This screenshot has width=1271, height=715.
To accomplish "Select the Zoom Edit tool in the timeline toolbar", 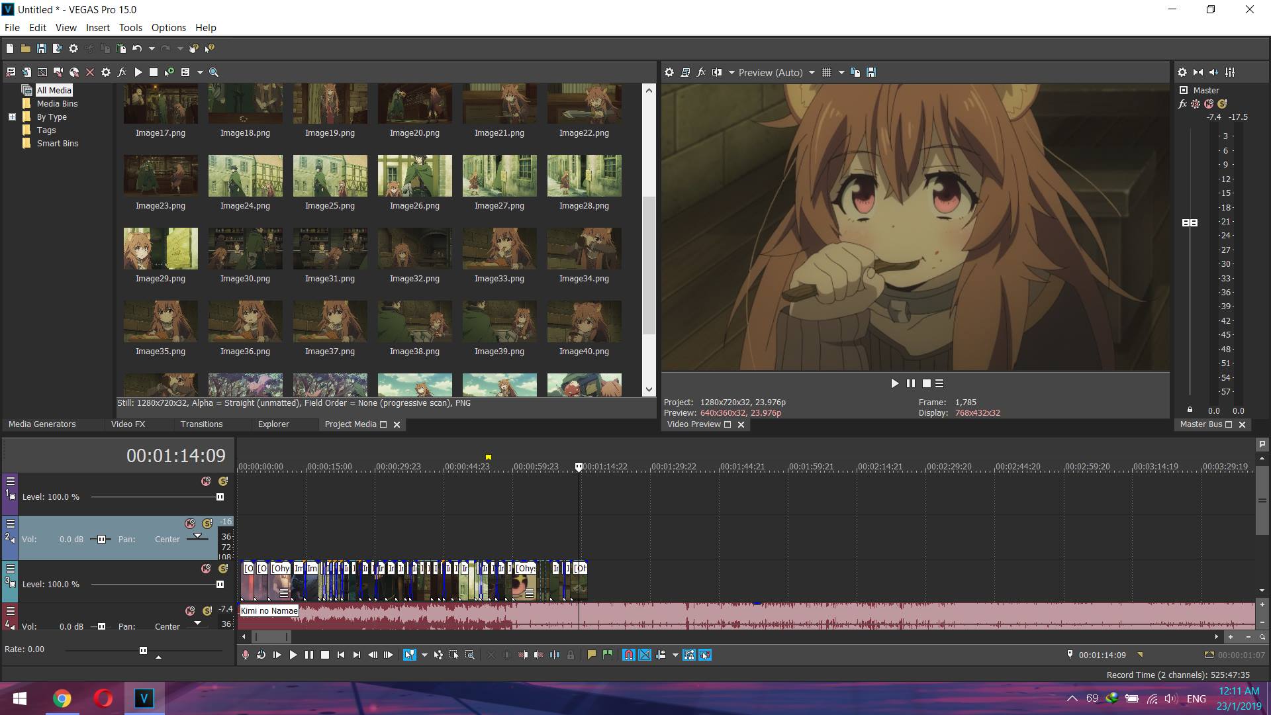I will click(x=470, y=655).
